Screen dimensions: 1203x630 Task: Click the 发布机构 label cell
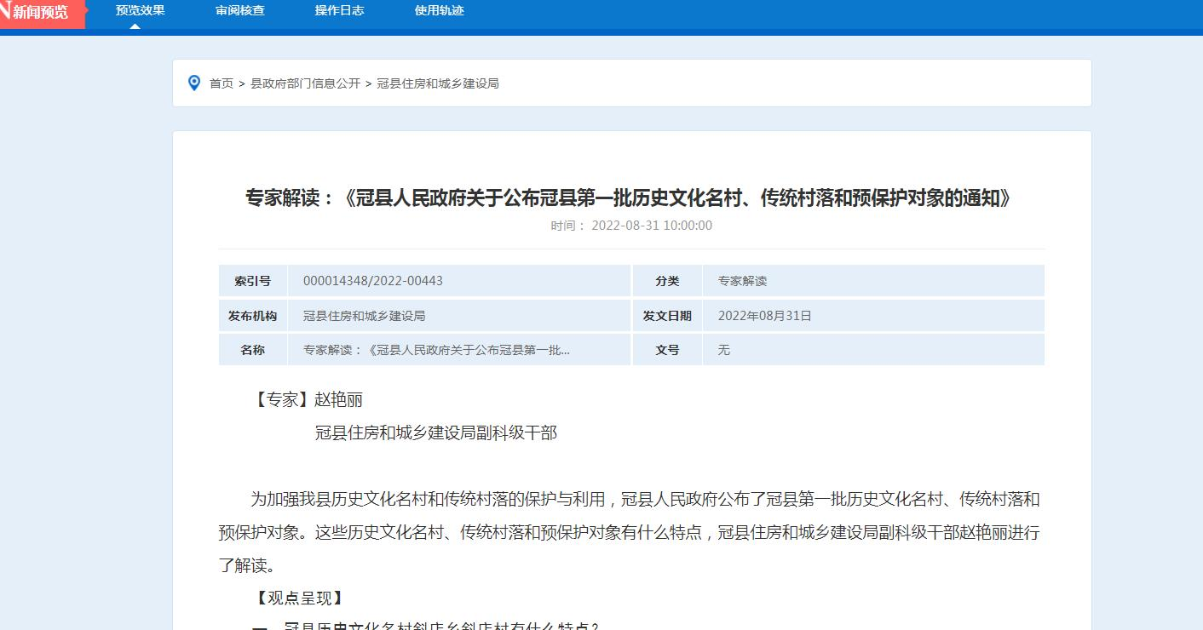point(253,316)
